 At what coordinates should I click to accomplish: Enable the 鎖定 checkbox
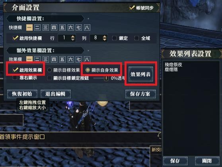pyautogui.click(x=114, y=38)
